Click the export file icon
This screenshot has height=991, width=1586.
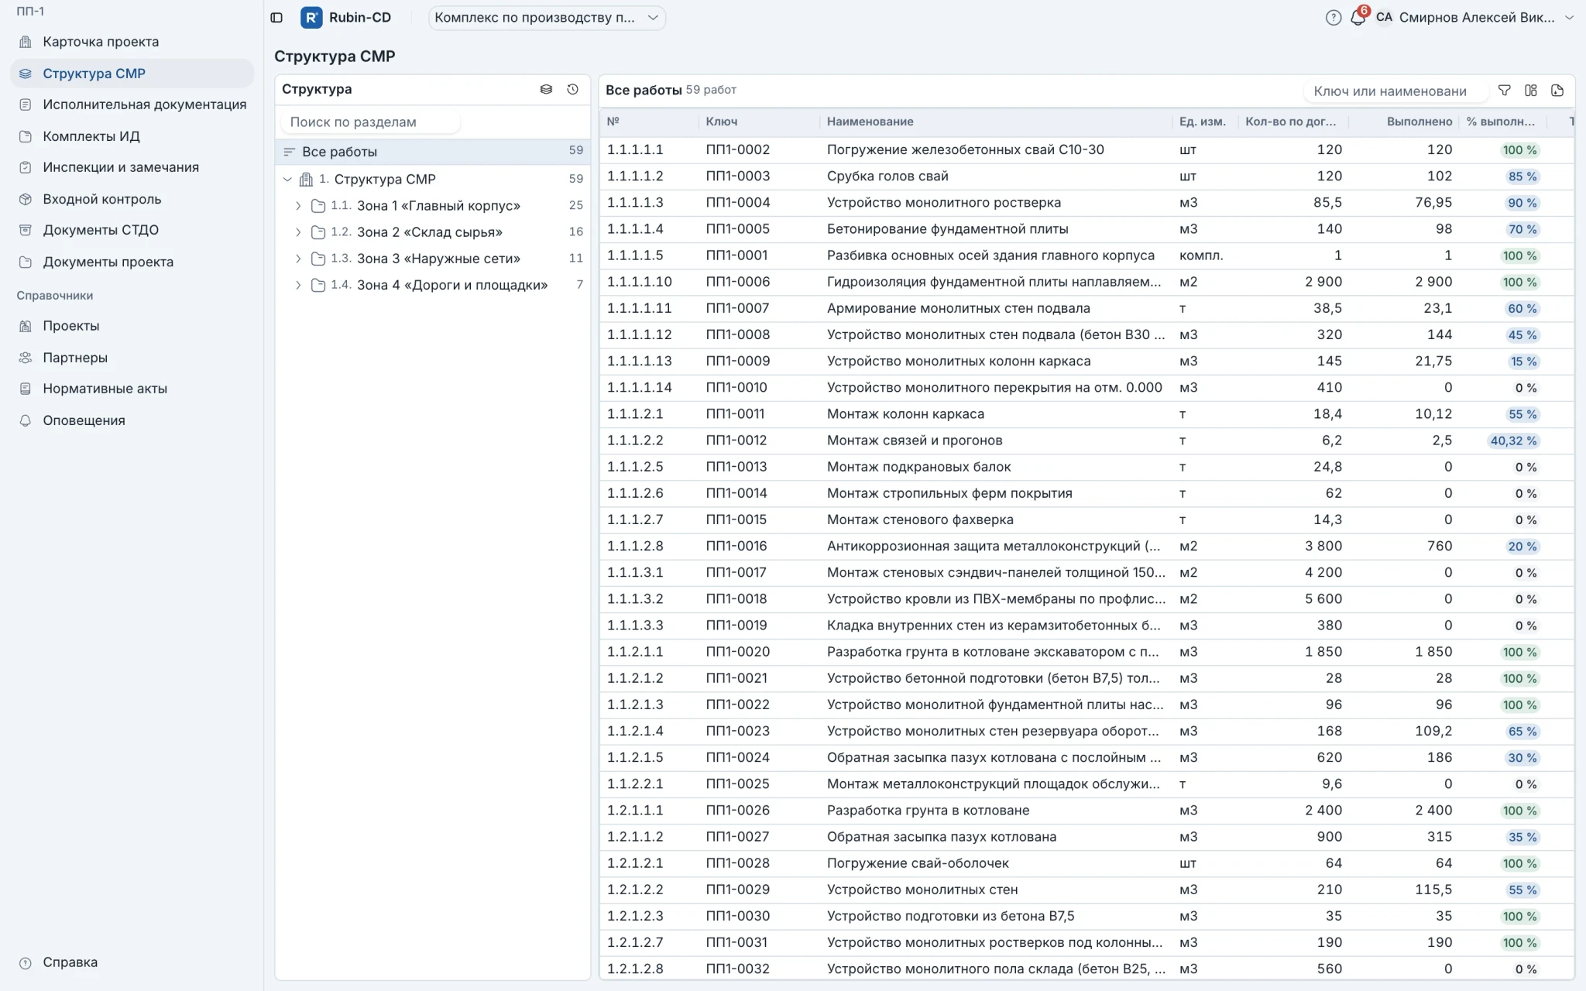click(x=1557, y=91)
